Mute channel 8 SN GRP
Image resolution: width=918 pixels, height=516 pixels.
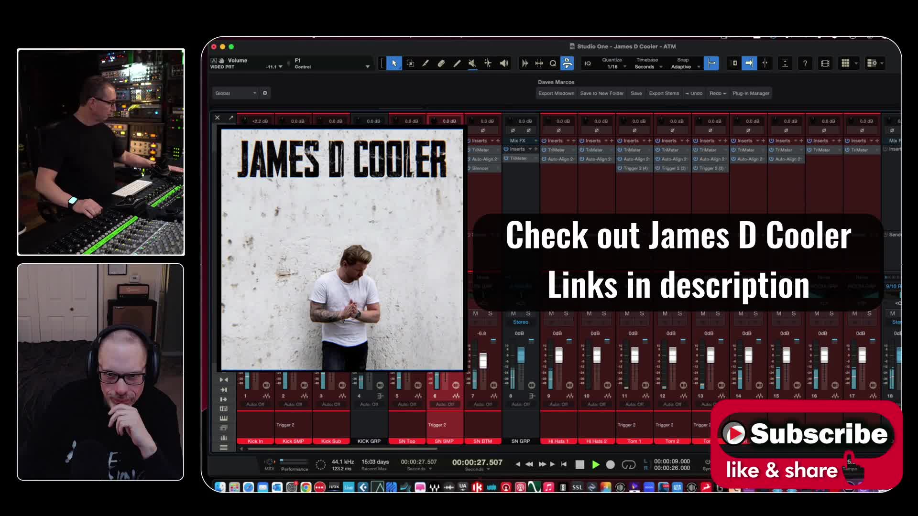coord(514,313)
